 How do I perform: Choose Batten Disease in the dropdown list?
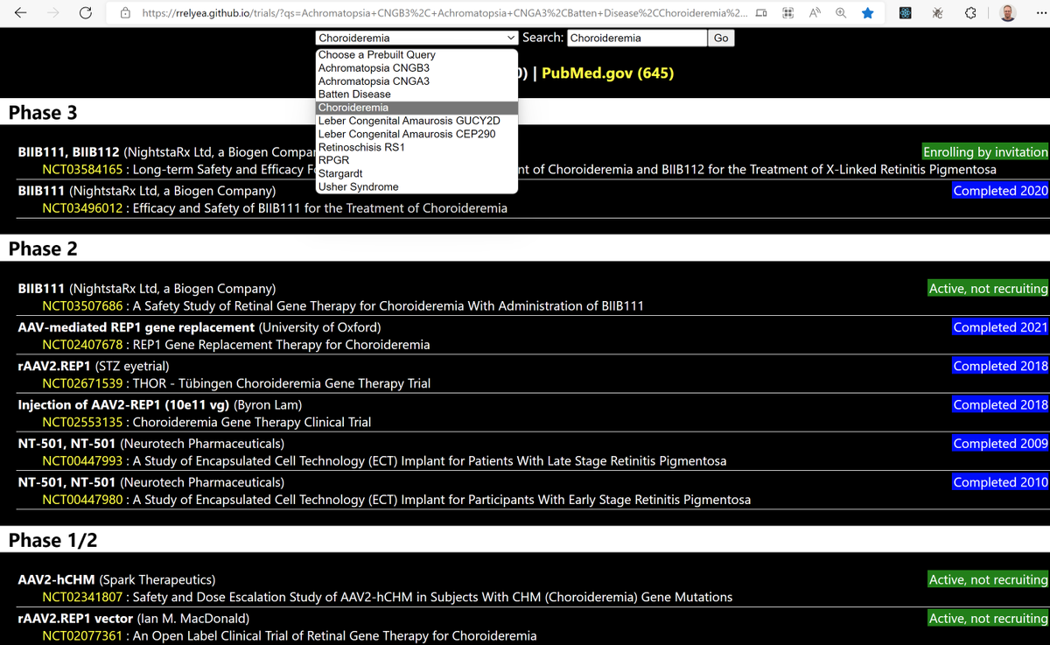(x=416, y=94)
